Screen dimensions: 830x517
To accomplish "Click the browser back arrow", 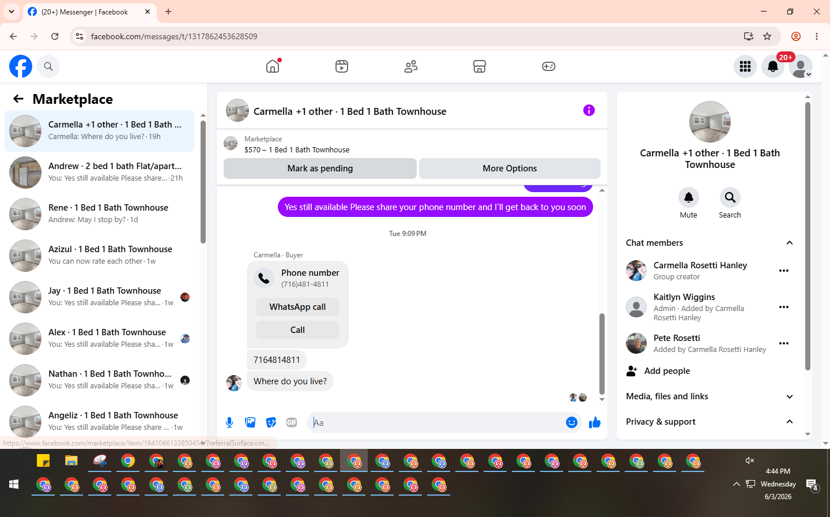I will click(13, 36).
